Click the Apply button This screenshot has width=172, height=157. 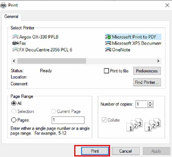(x=156, y=151)
